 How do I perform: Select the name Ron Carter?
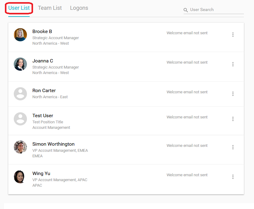coord(44,91)
